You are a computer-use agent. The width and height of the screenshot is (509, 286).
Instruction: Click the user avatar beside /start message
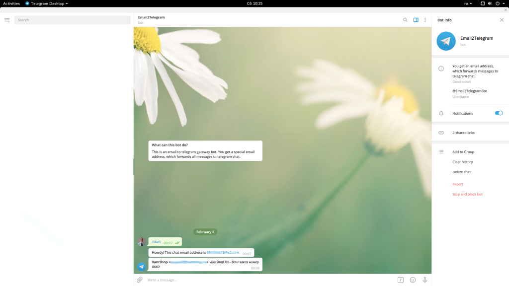click(142, 242)
